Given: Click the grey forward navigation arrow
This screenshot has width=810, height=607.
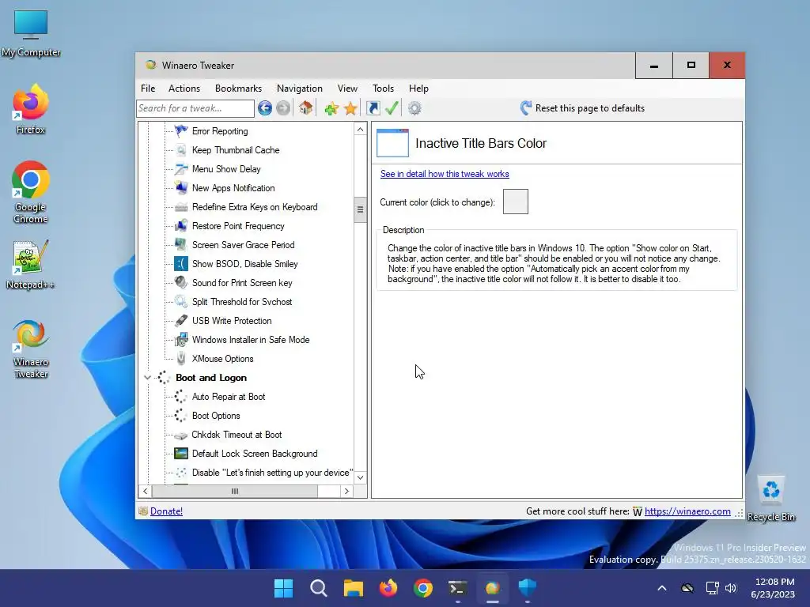Looking at the screenshot, I should point(283,108).
